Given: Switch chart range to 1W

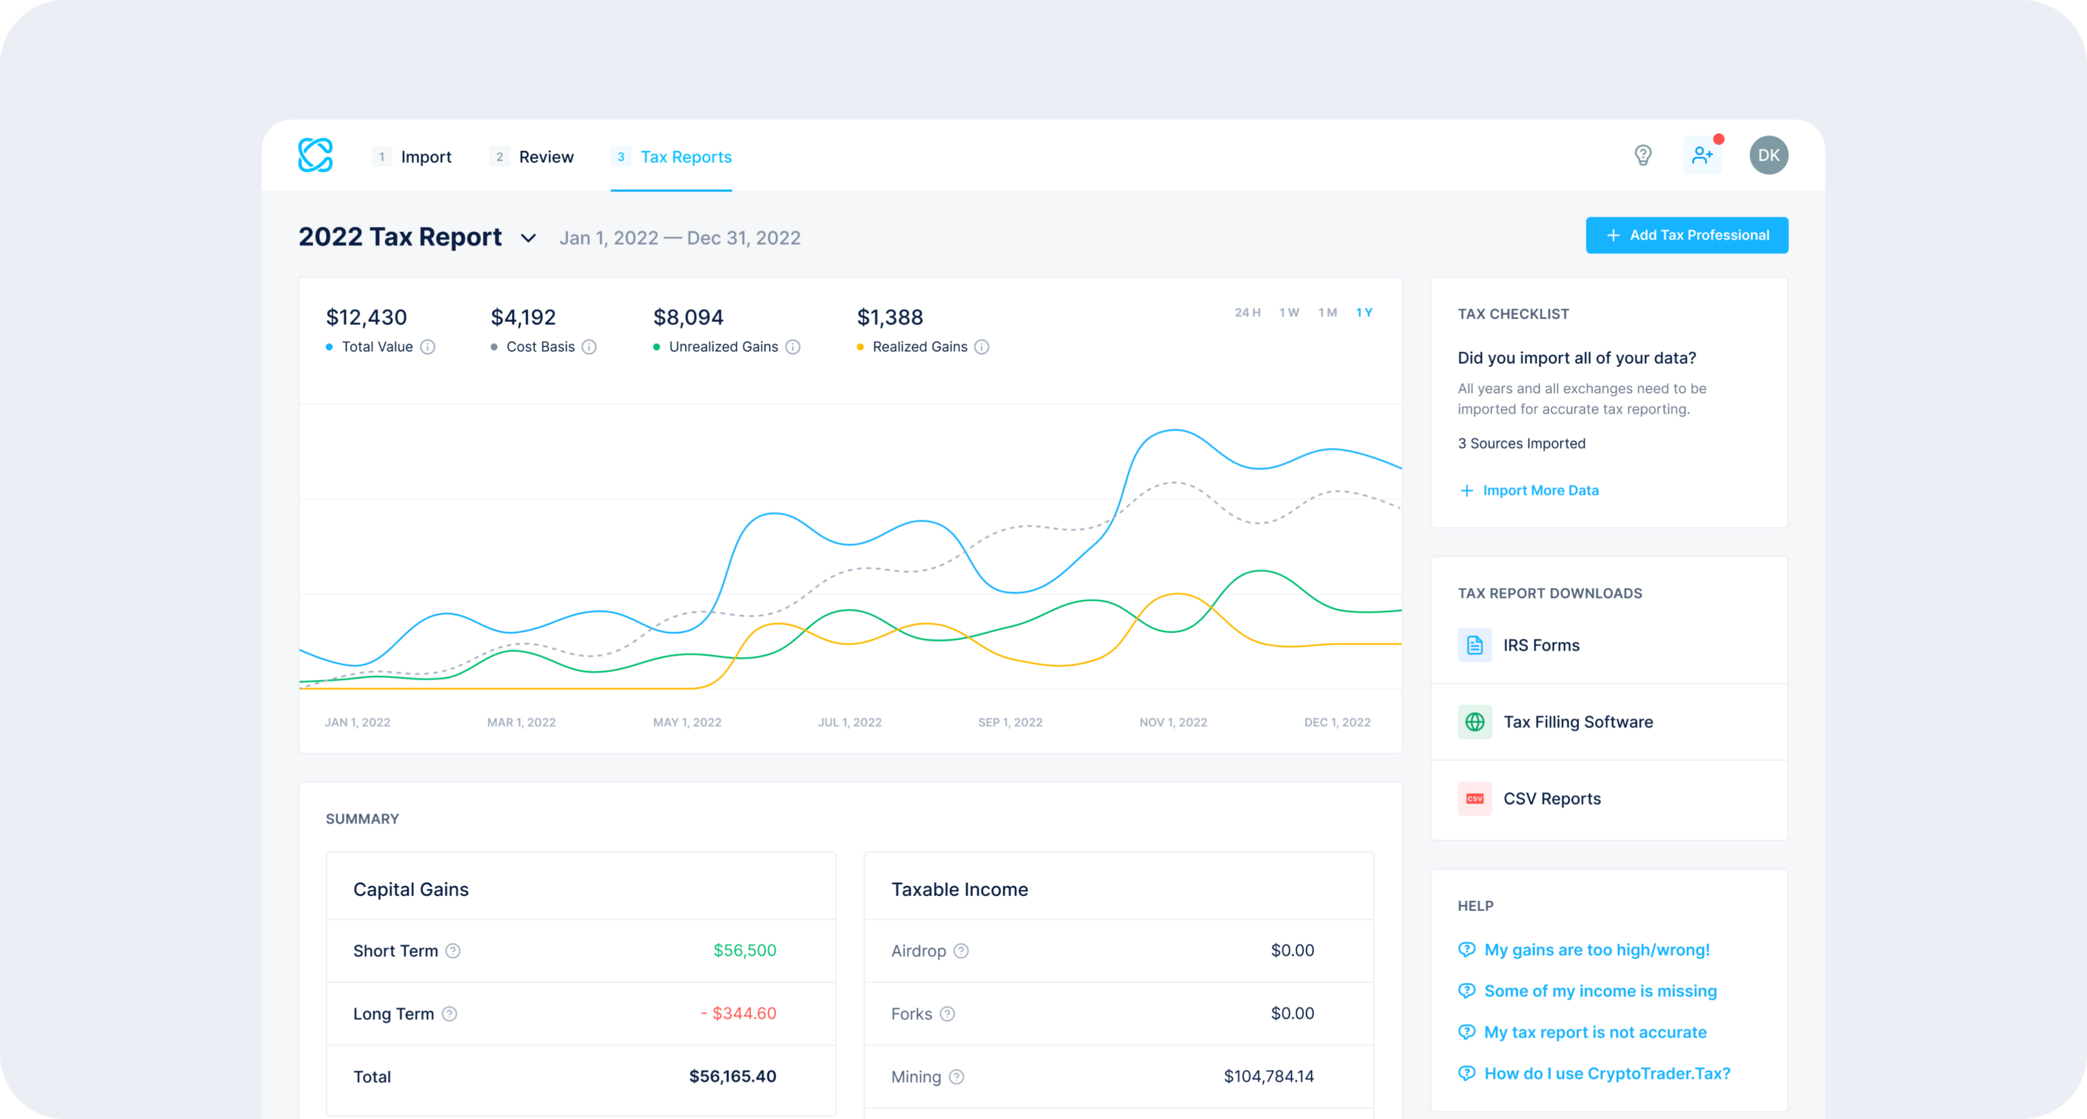Looking at the screenshot, I should pos(1289,312).
